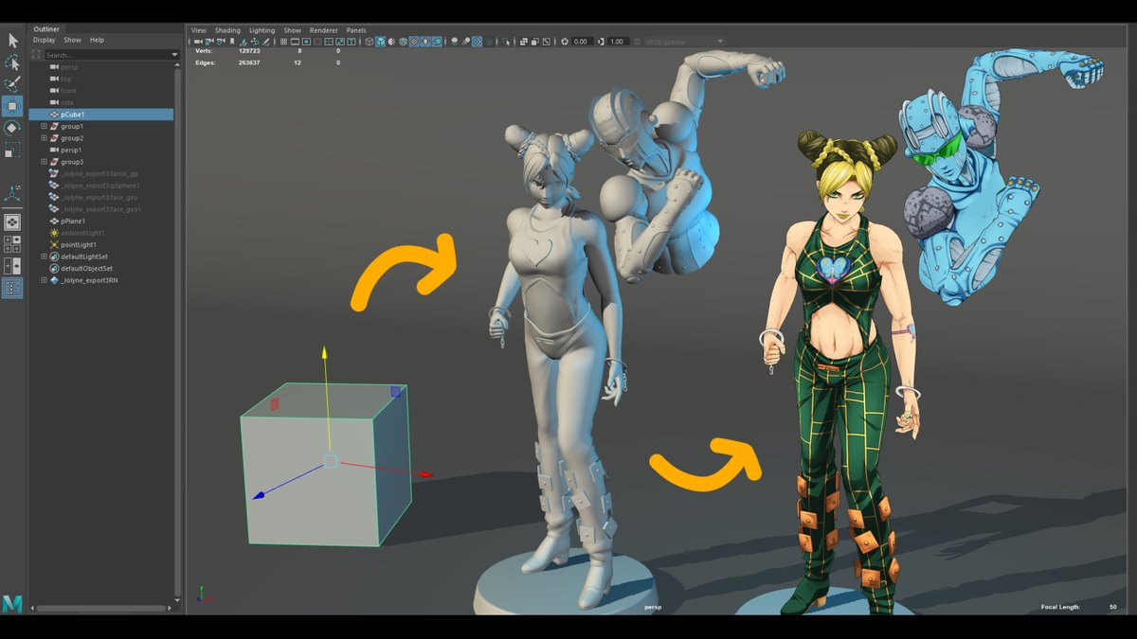Toggle Wireframe on Shaded display
This screenshot has width=1137, height=639.
point(403,42)
